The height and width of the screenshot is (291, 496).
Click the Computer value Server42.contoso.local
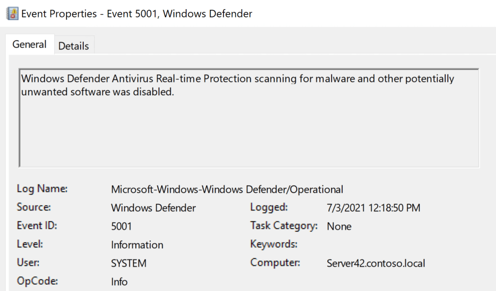click(x=376, y=263)
